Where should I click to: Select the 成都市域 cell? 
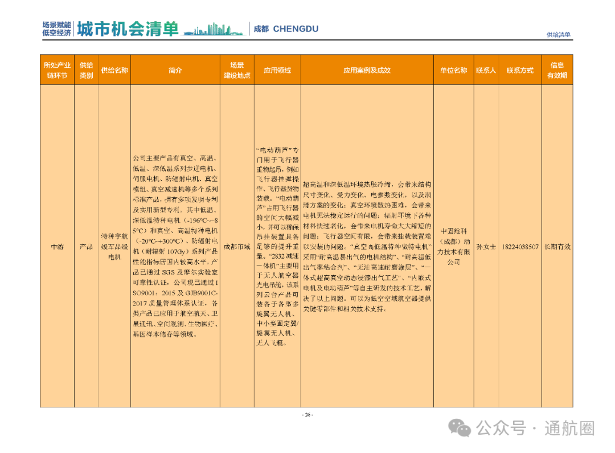pyautogui.click(x=237, y=247)
